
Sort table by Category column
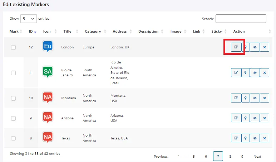click(x=95, y=32)
